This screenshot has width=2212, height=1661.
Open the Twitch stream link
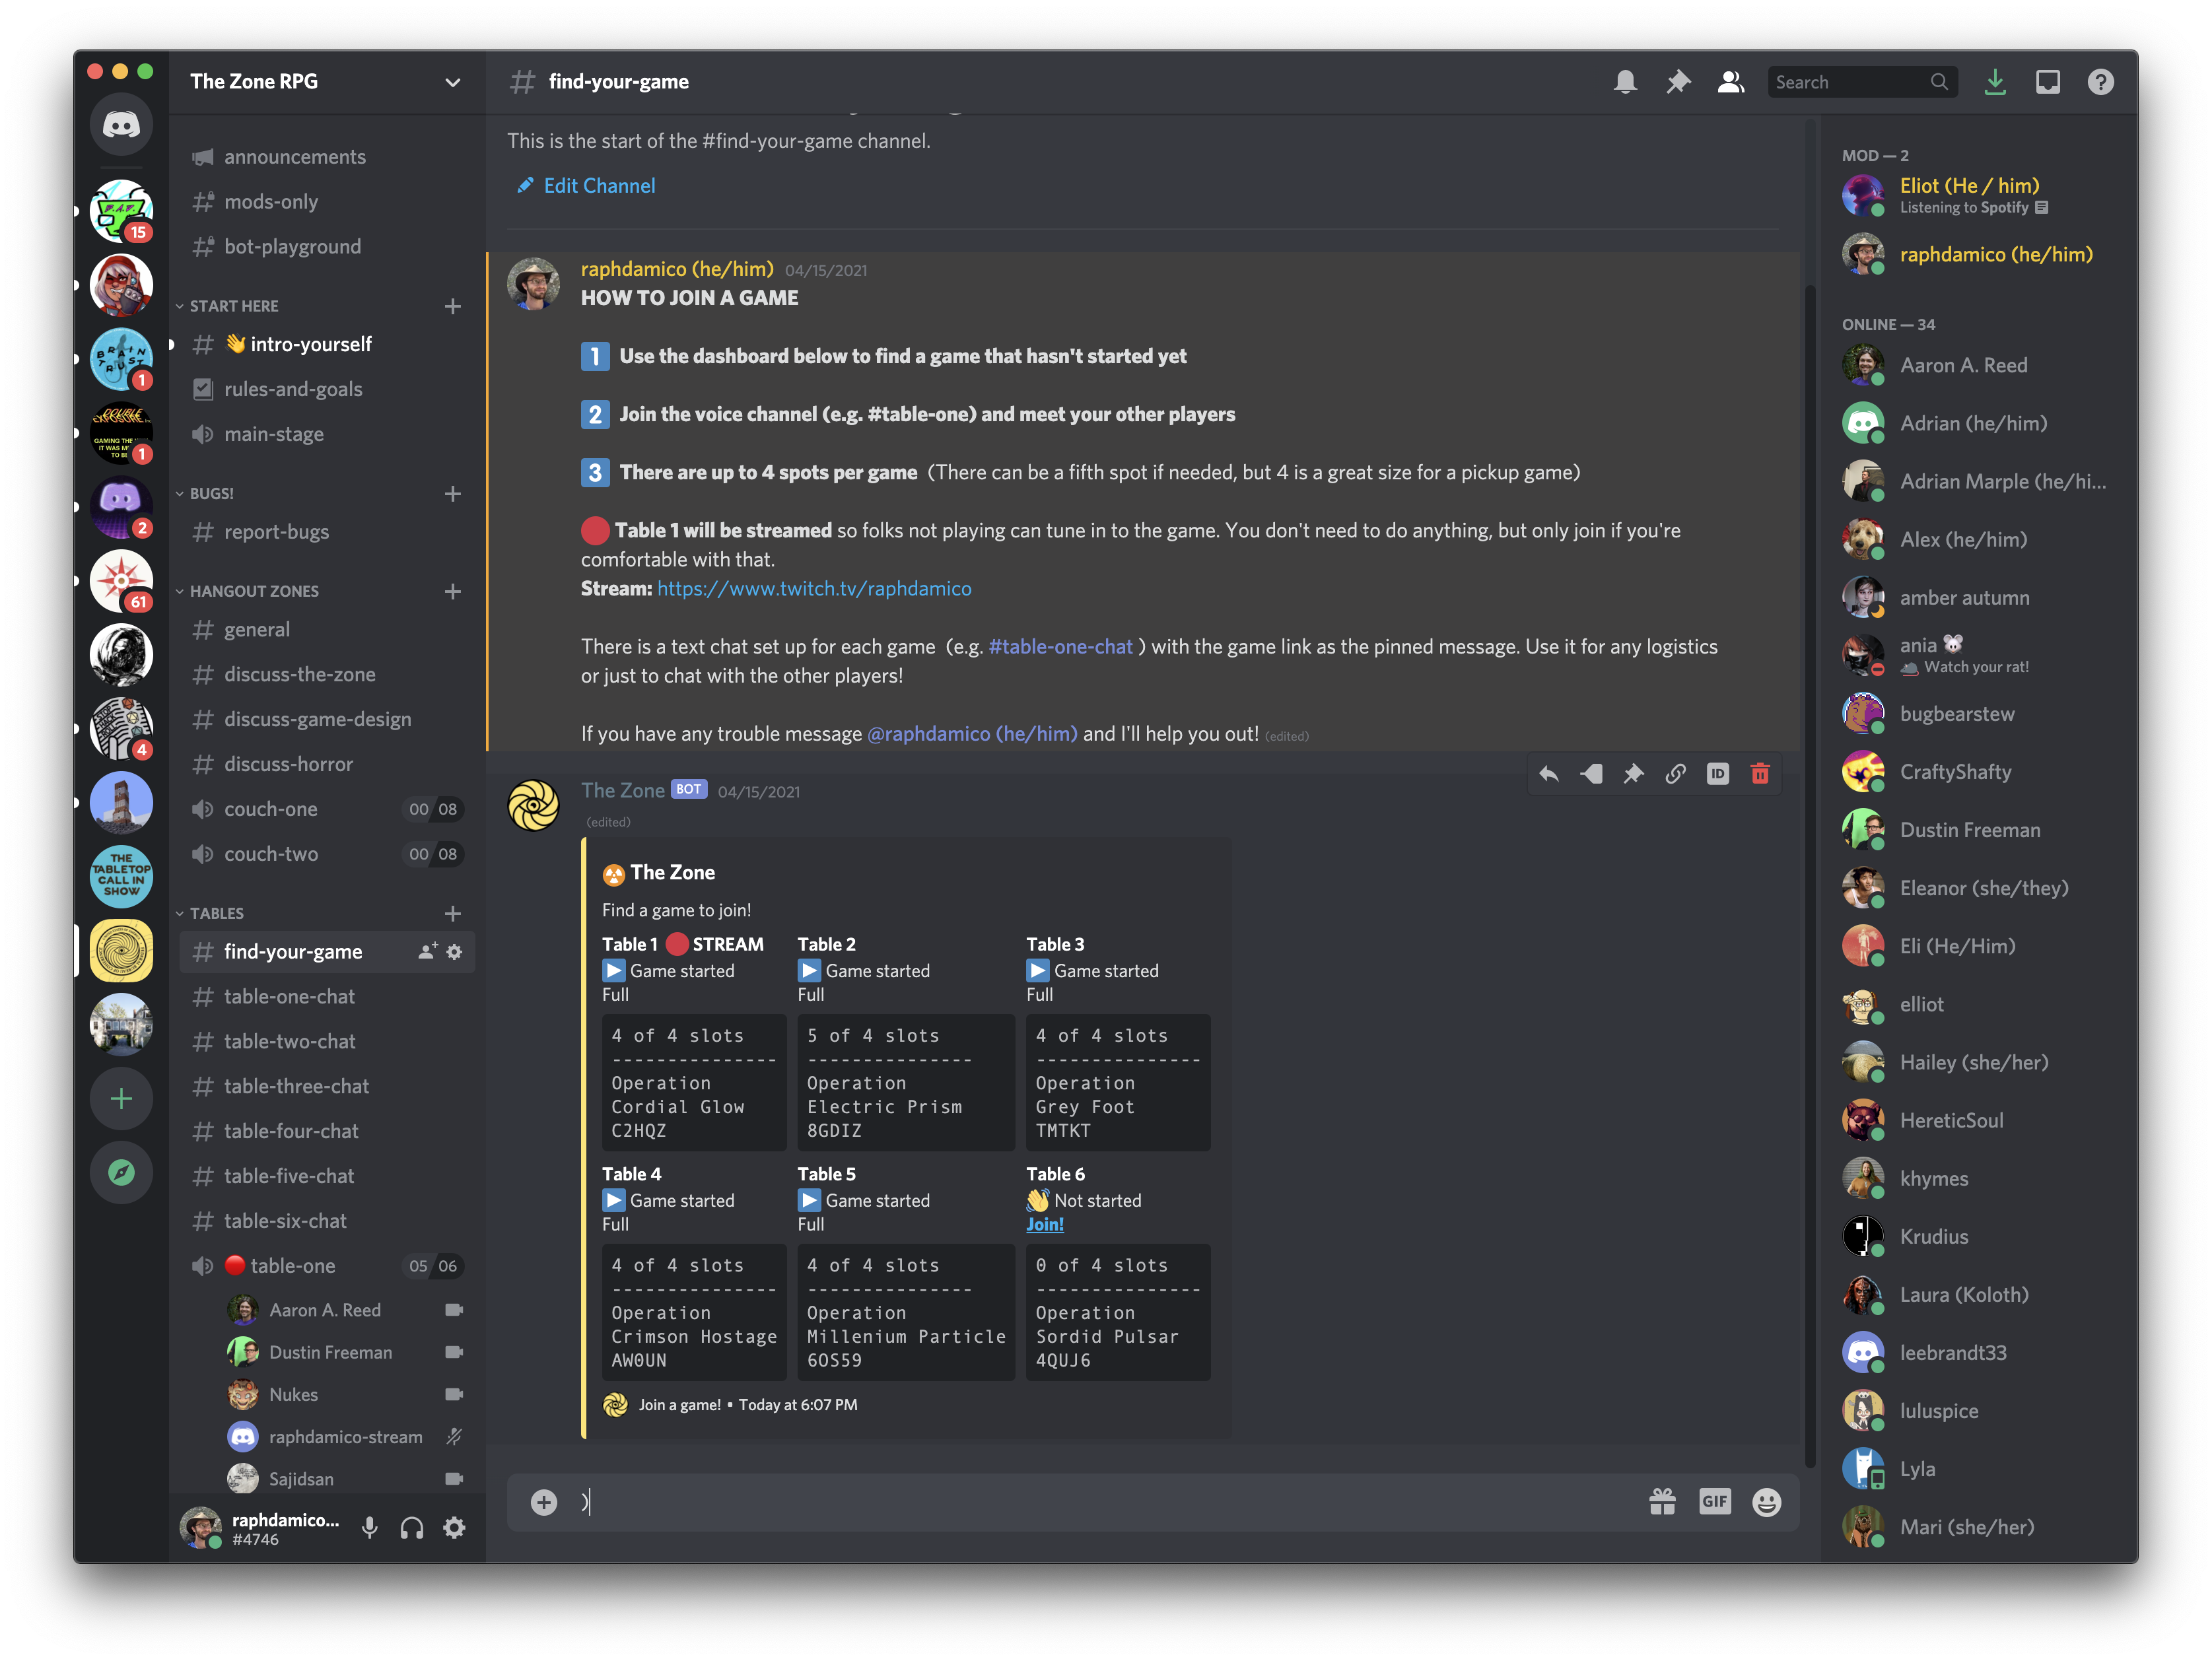pyautogui.click(x=813, y=586)
